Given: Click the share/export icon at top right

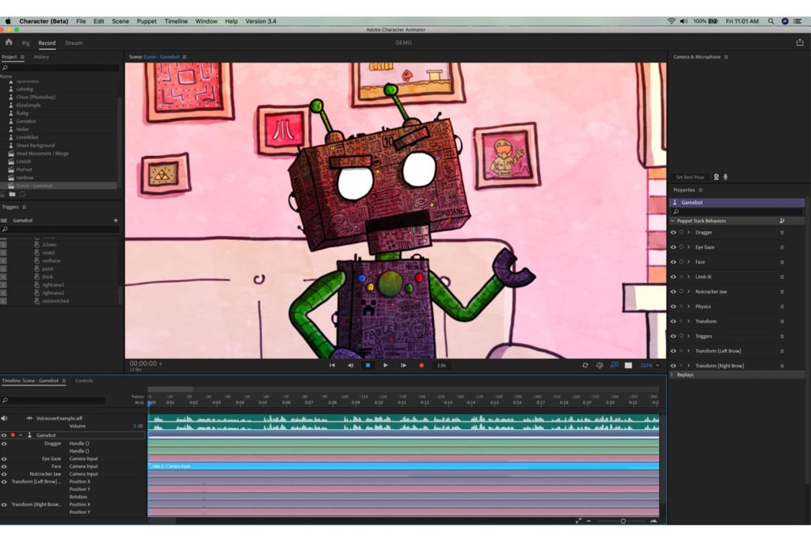Looking at the screenshot, I should [x=800, y=43].
